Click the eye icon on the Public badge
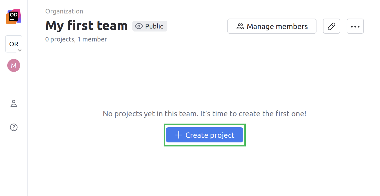This screenshot has height=196, width=380. click(139, 26)
